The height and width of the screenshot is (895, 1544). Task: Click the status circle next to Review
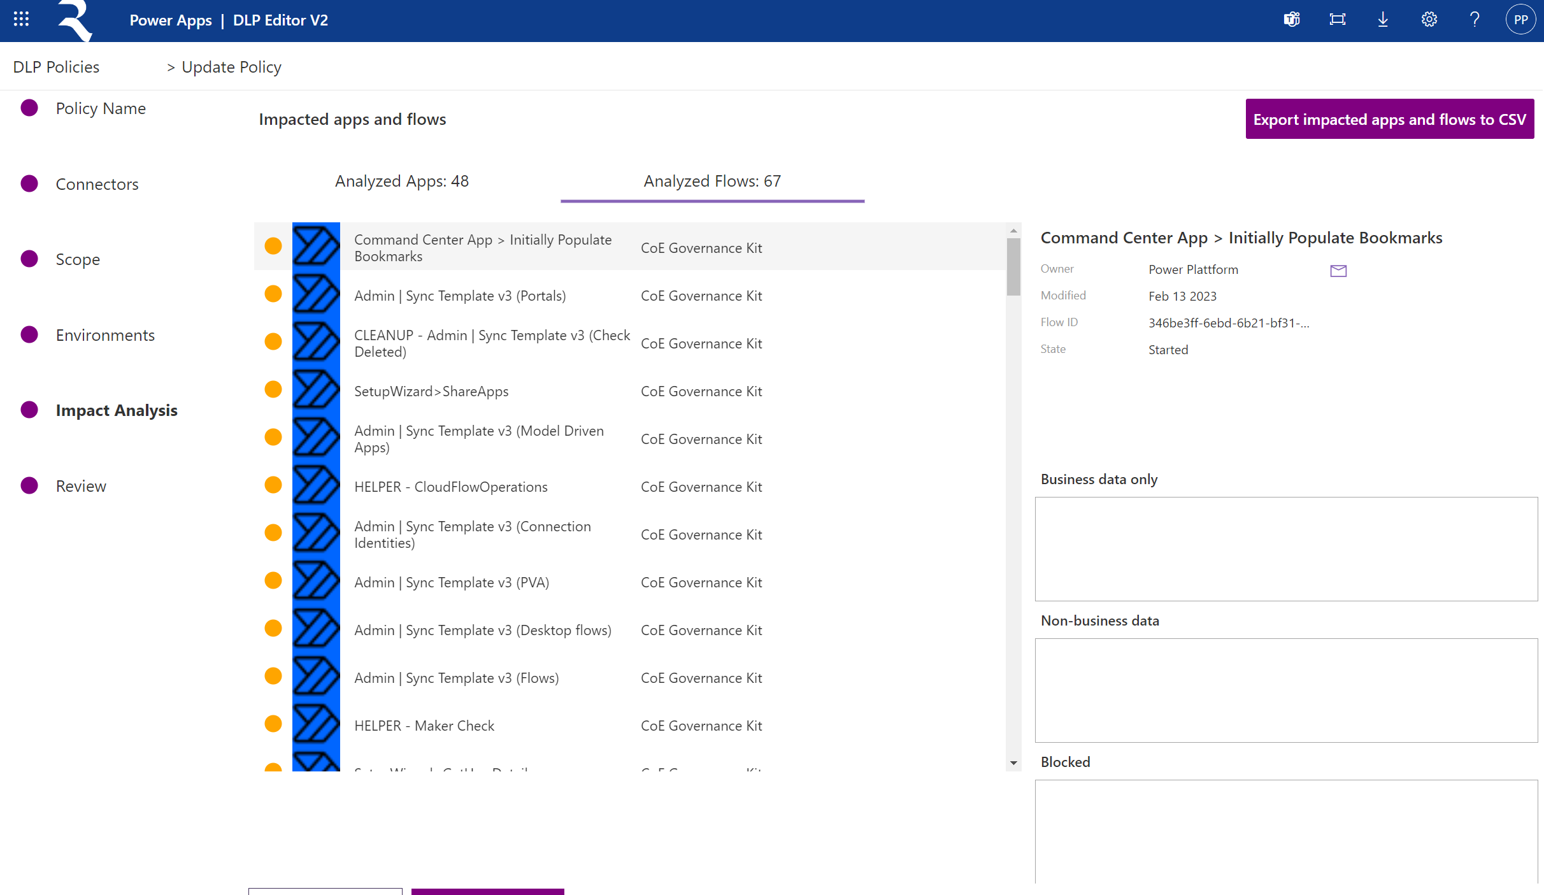click(x=29, y=485)
